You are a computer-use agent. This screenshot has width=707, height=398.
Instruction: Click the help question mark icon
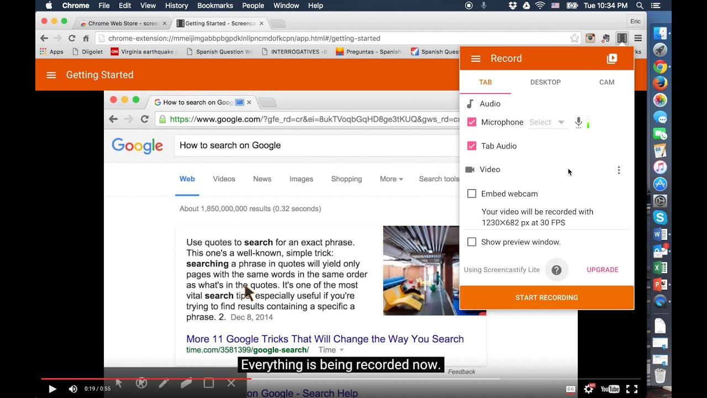tap(557, 270)
